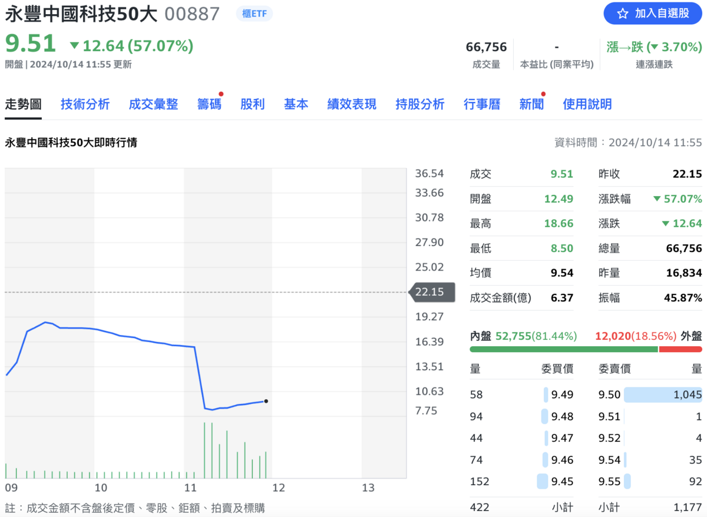Click the 12 hour label on time axis

click(278, 488)
